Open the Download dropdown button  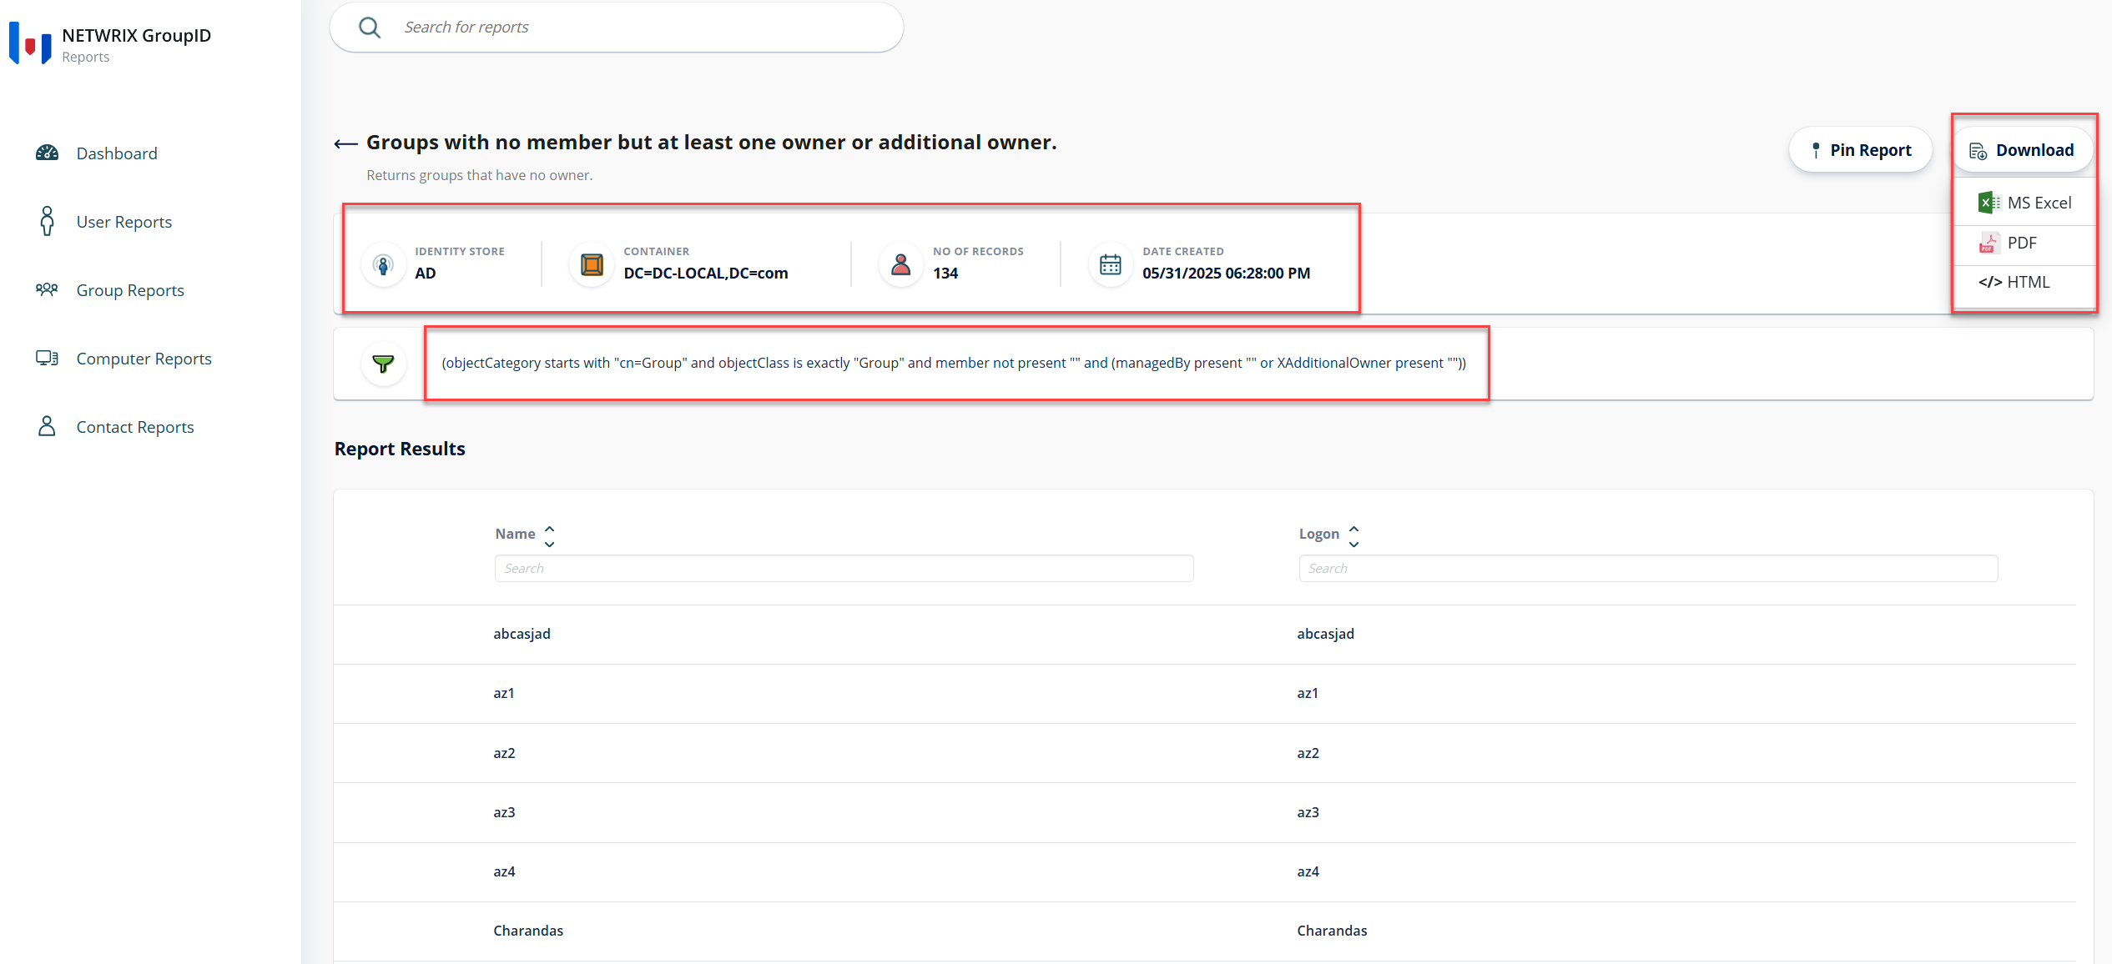pos(2022,150)
